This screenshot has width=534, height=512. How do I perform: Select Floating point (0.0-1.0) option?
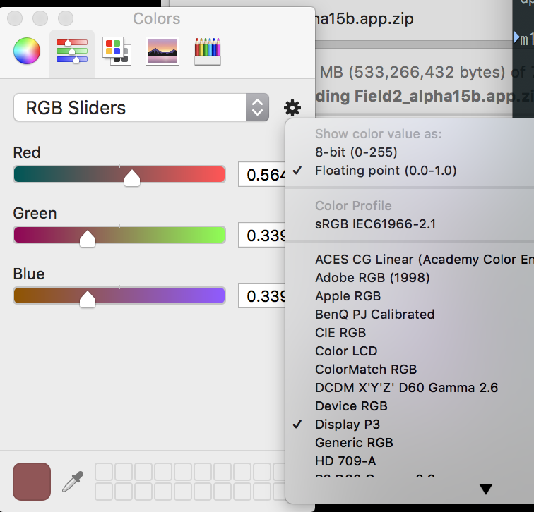(x=386, y=170)
